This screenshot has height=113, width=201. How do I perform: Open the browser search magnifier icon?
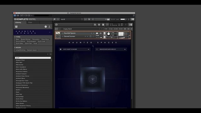click(x=54, y=19)
